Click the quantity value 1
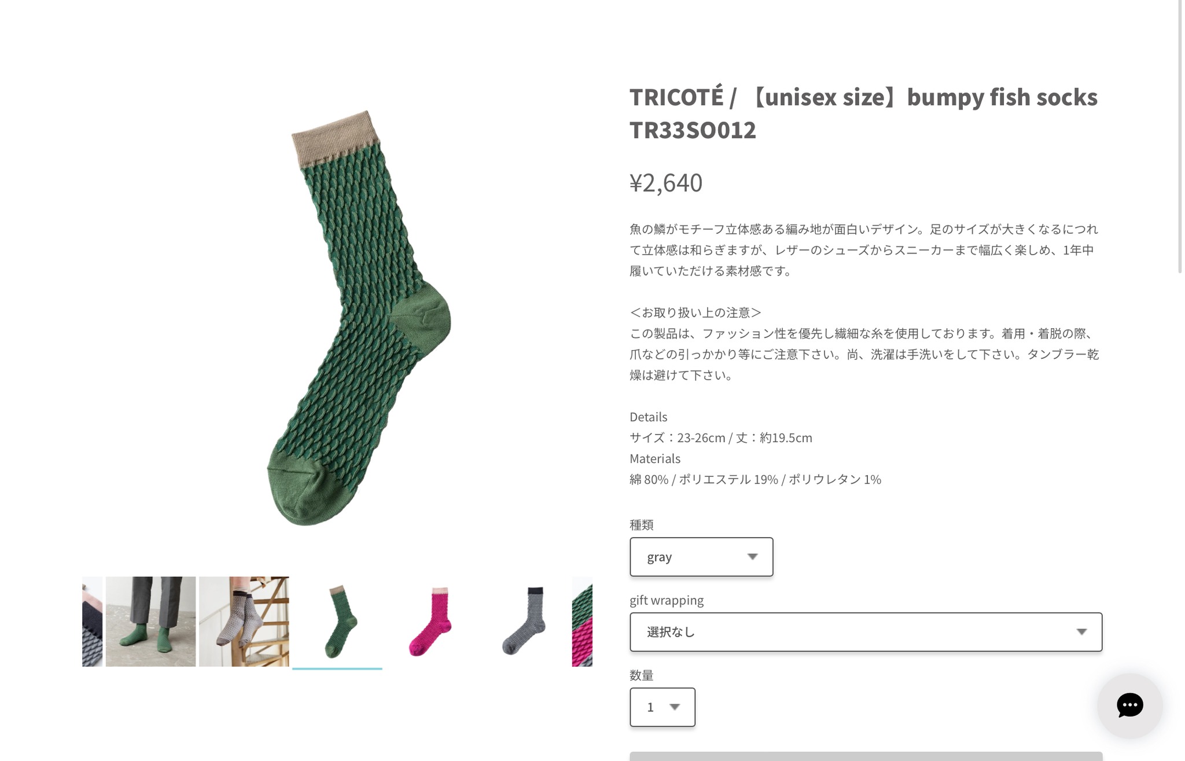Image resolution: width=1185 pixels, height=761 pixels. tap(650, 707)
